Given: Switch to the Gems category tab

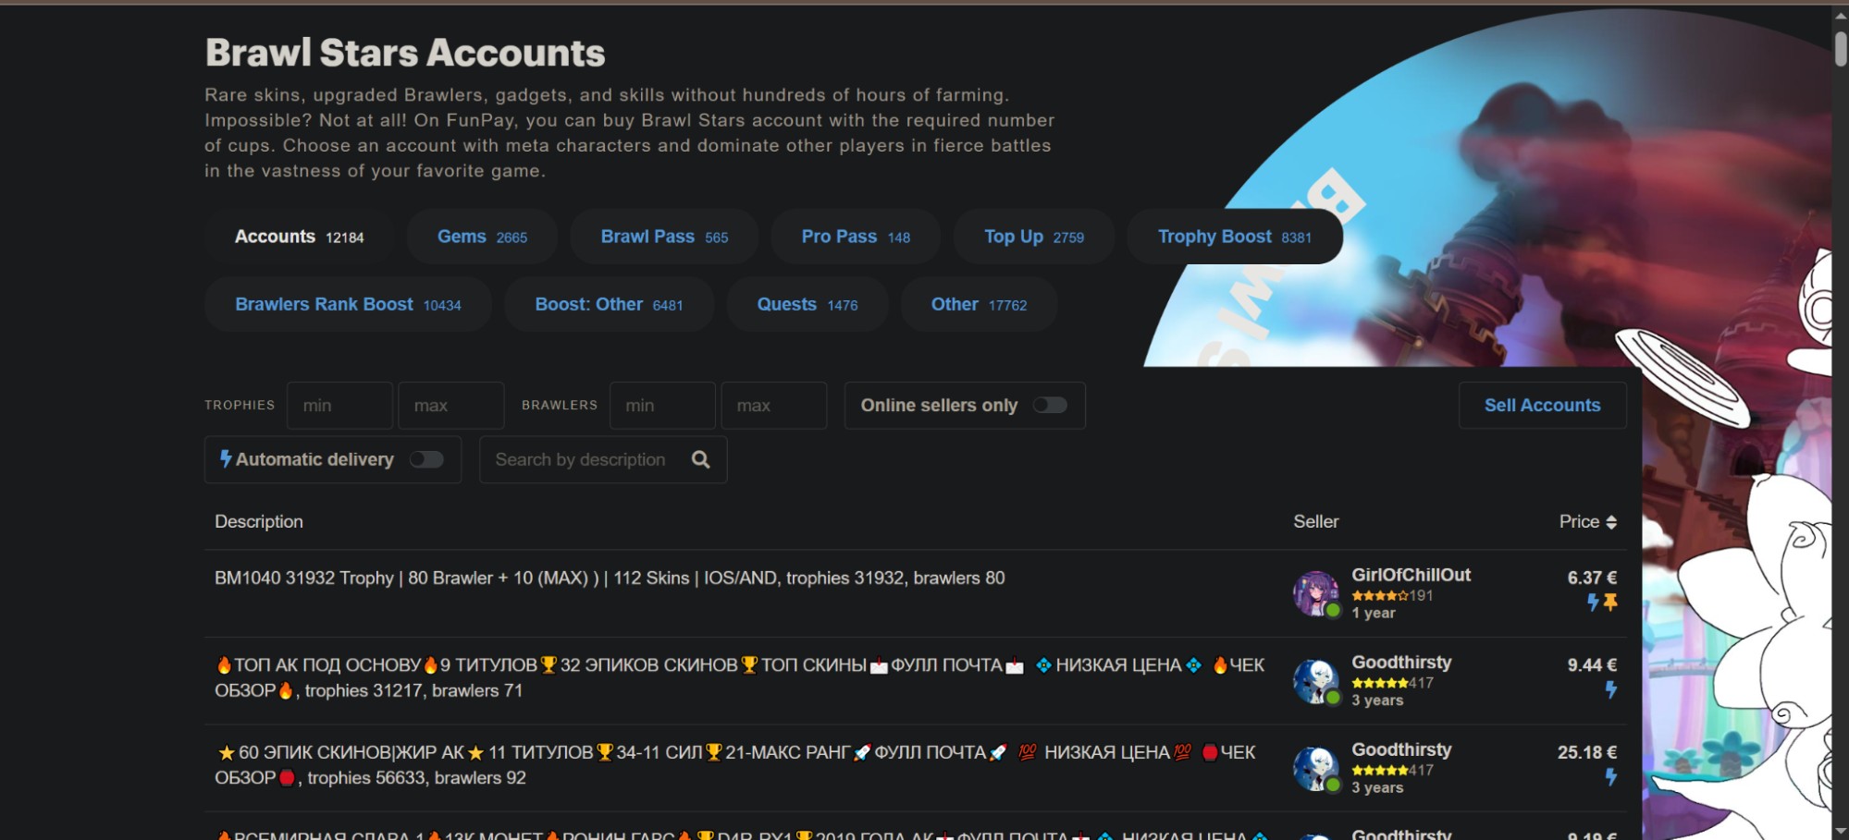Looking at the screenshot, I should tap(482, 237).
